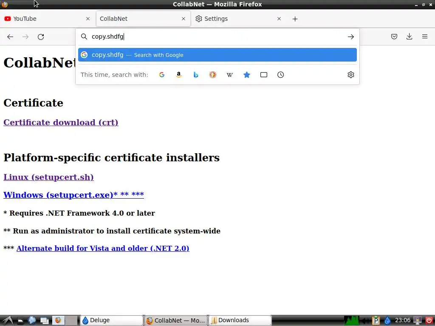This screenshot has height=326, width=435.
Task: Search this time with Bing icon
Action: [x=196, y=75]
